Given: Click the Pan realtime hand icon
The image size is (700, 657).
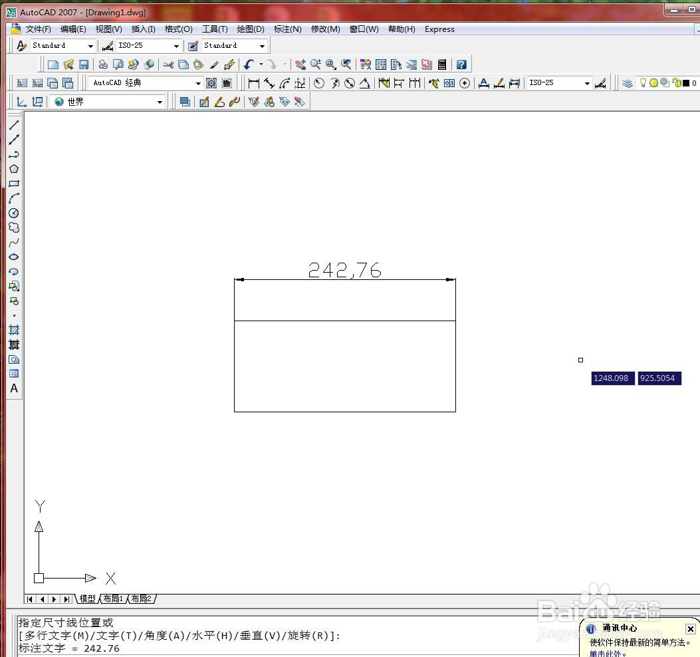Looking at the screenshot, I should tap(300, 65).
